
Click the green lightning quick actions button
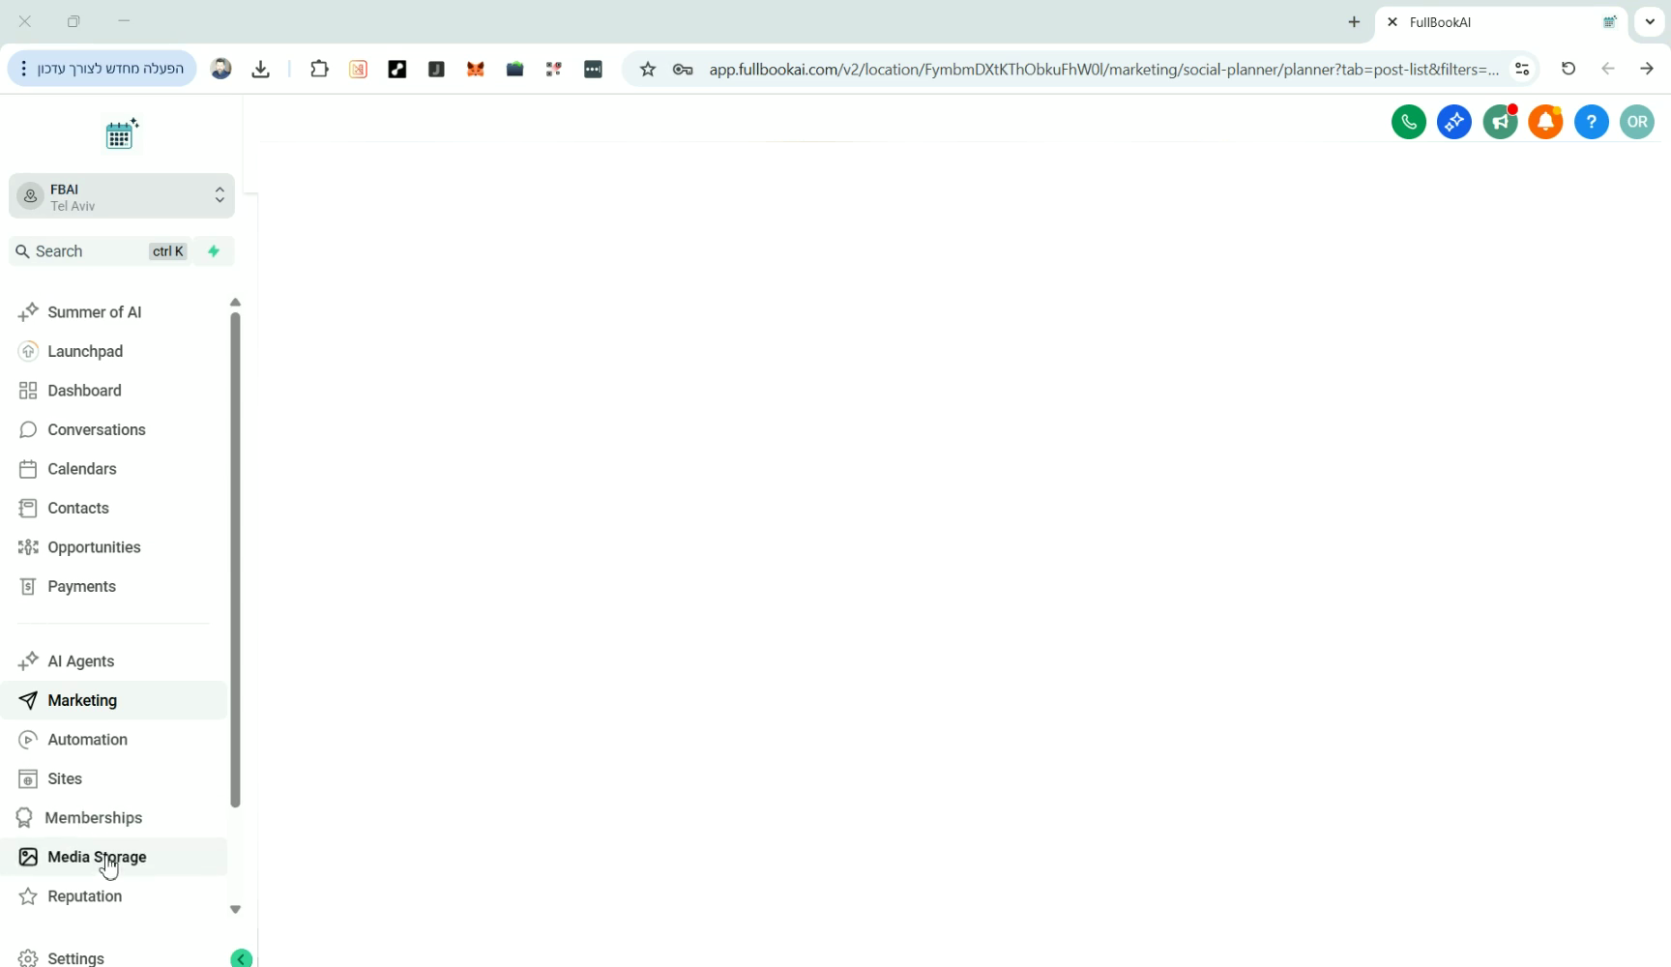[214, 251]
